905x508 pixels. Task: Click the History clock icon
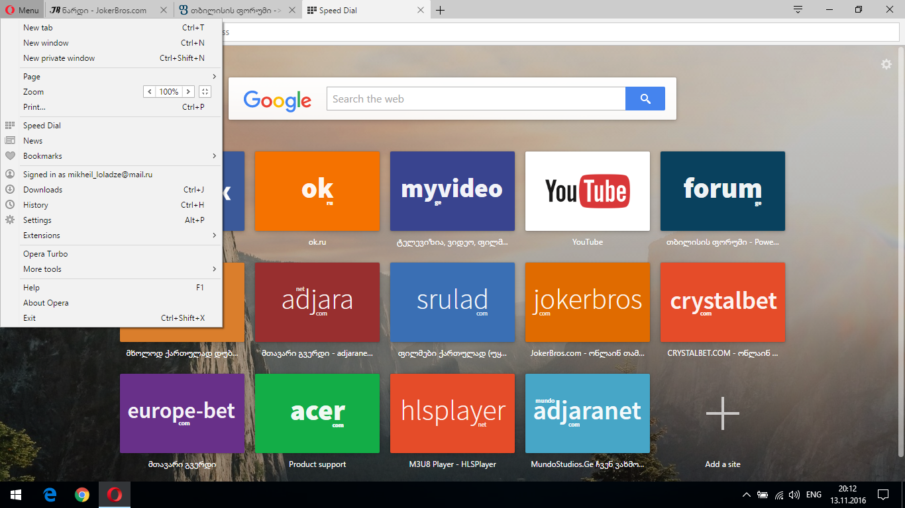(x=10, y=205)
